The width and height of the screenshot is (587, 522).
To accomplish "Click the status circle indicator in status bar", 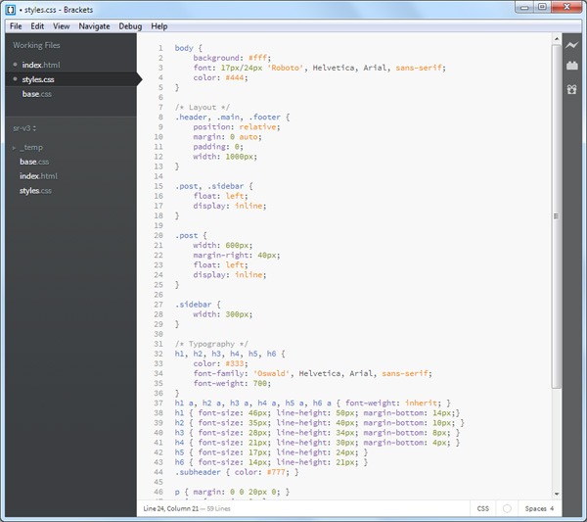I will point(507,509).
